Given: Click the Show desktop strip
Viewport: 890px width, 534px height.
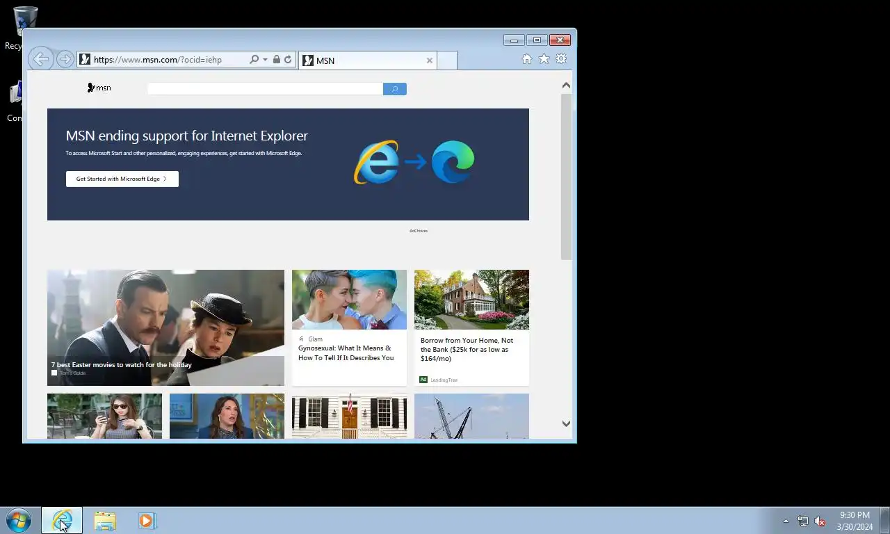Looking at the screenshot, I should tap(884, 520).
